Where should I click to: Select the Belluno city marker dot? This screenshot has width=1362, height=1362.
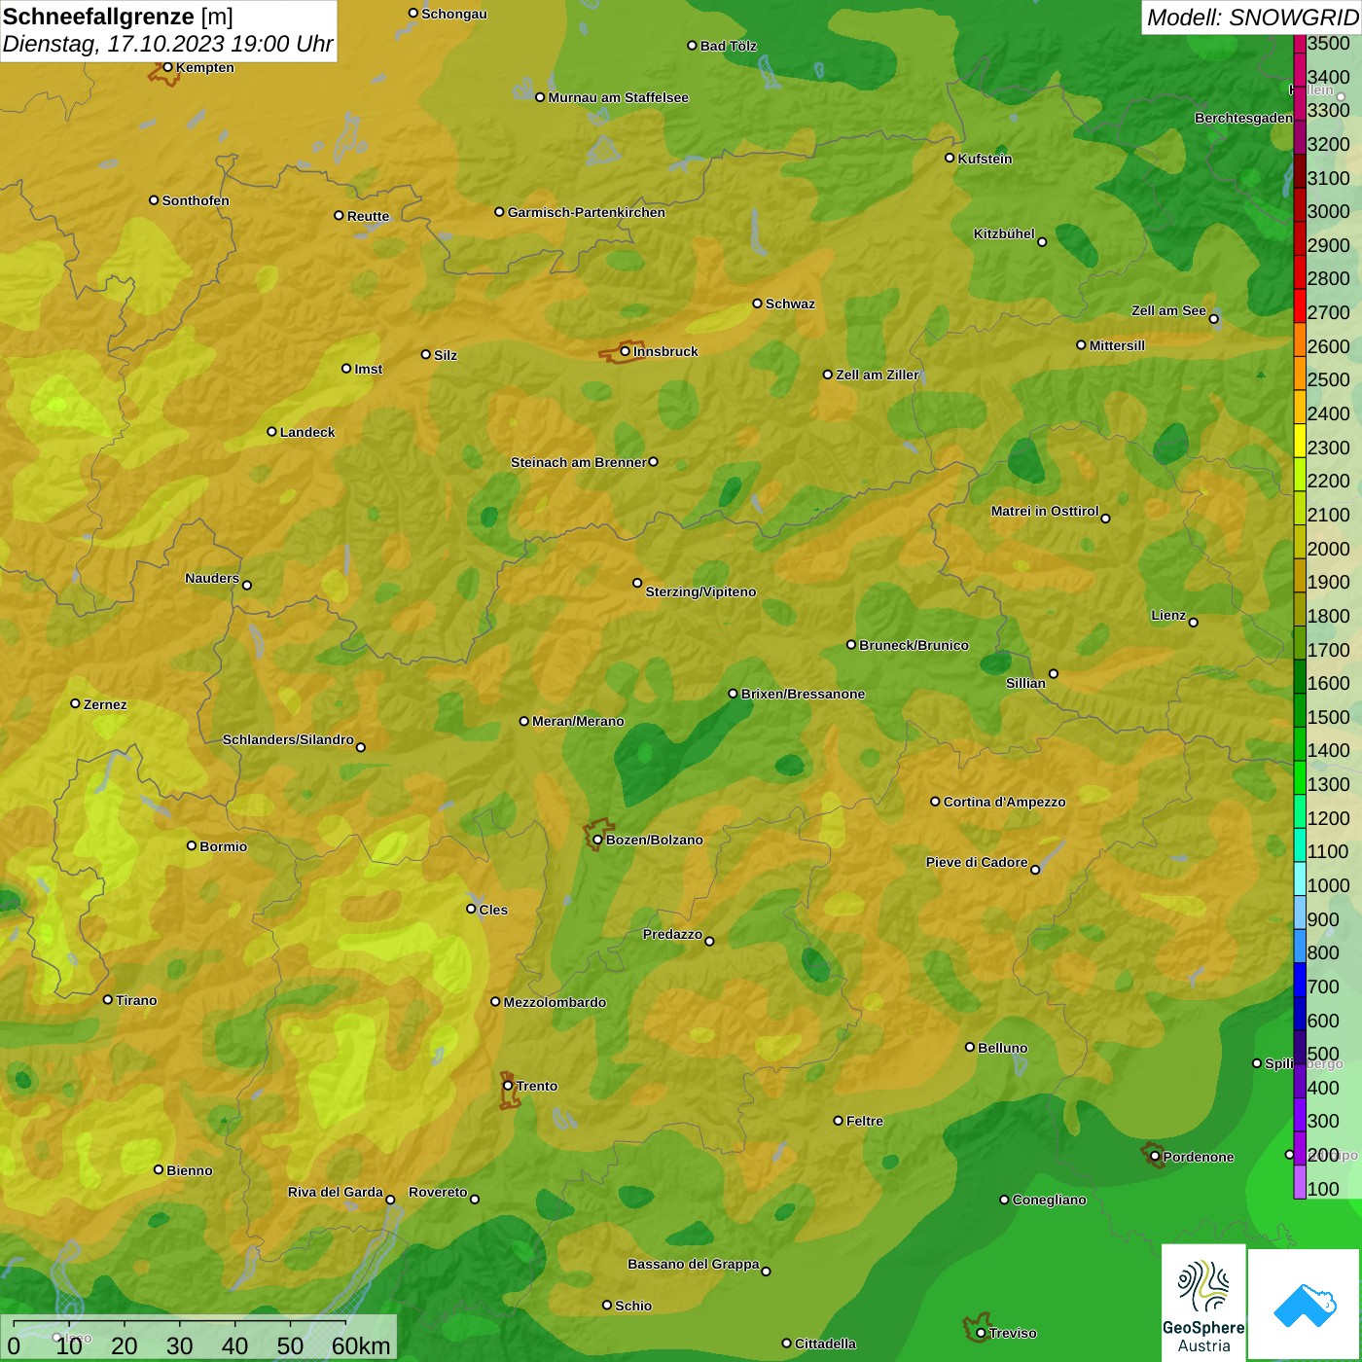click(970, 1047)
